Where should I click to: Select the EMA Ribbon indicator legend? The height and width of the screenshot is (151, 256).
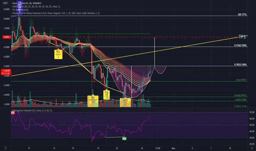36,7
